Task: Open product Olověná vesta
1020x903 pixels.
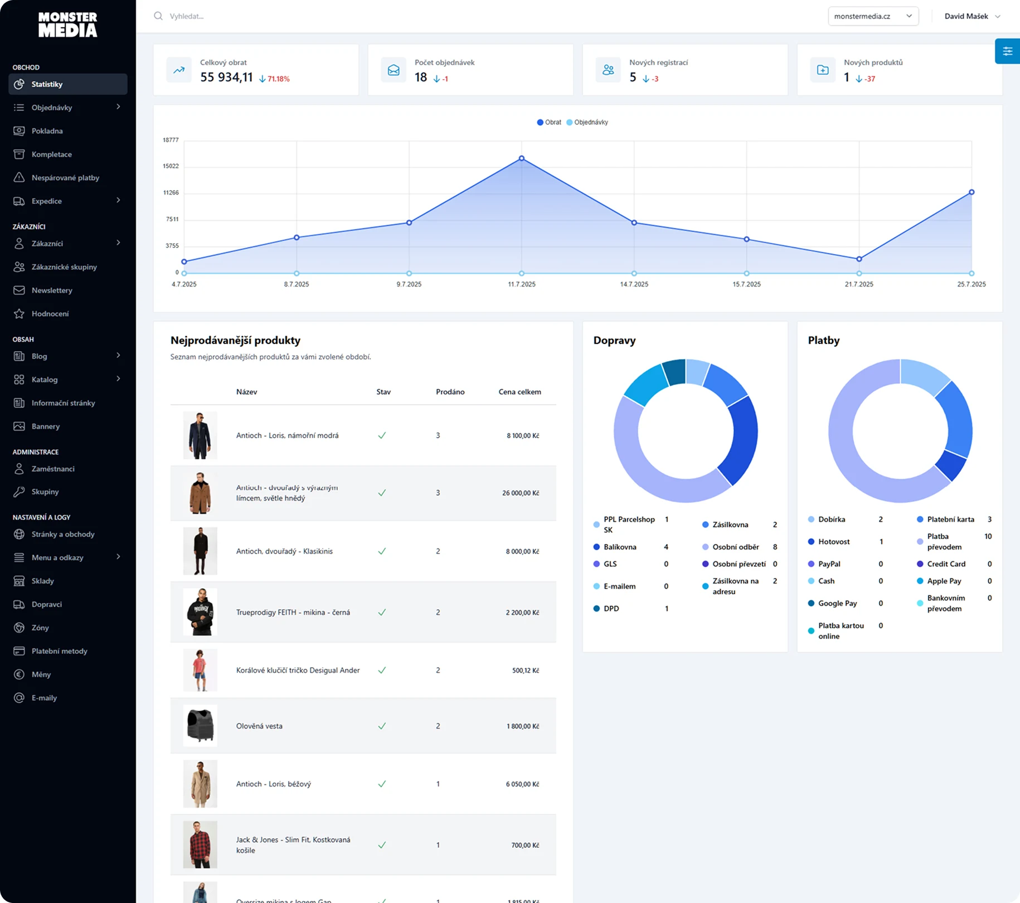Action: pyautogui.click(x=259, y=726)
